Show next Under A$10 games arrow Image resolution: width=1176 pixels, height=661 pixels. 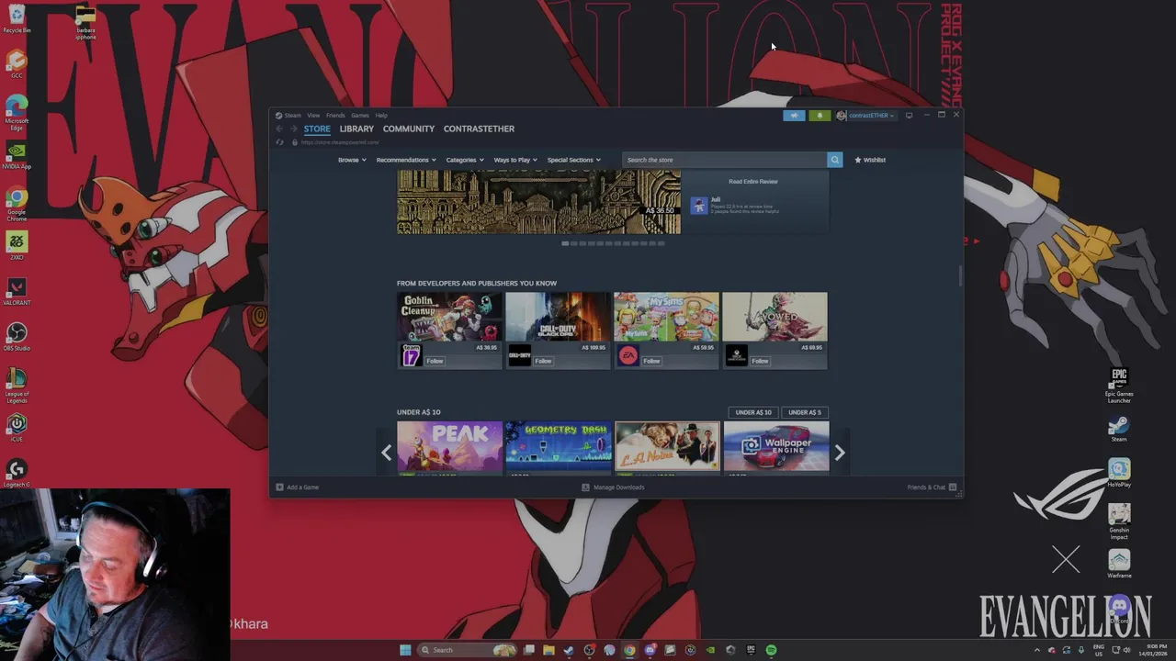(x=839, y=452)
